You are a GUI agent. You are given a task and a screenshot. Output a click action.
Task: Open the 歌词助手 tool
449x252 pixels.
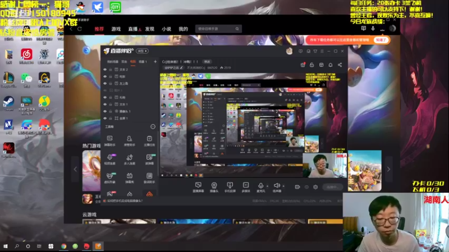click(149, 178)
